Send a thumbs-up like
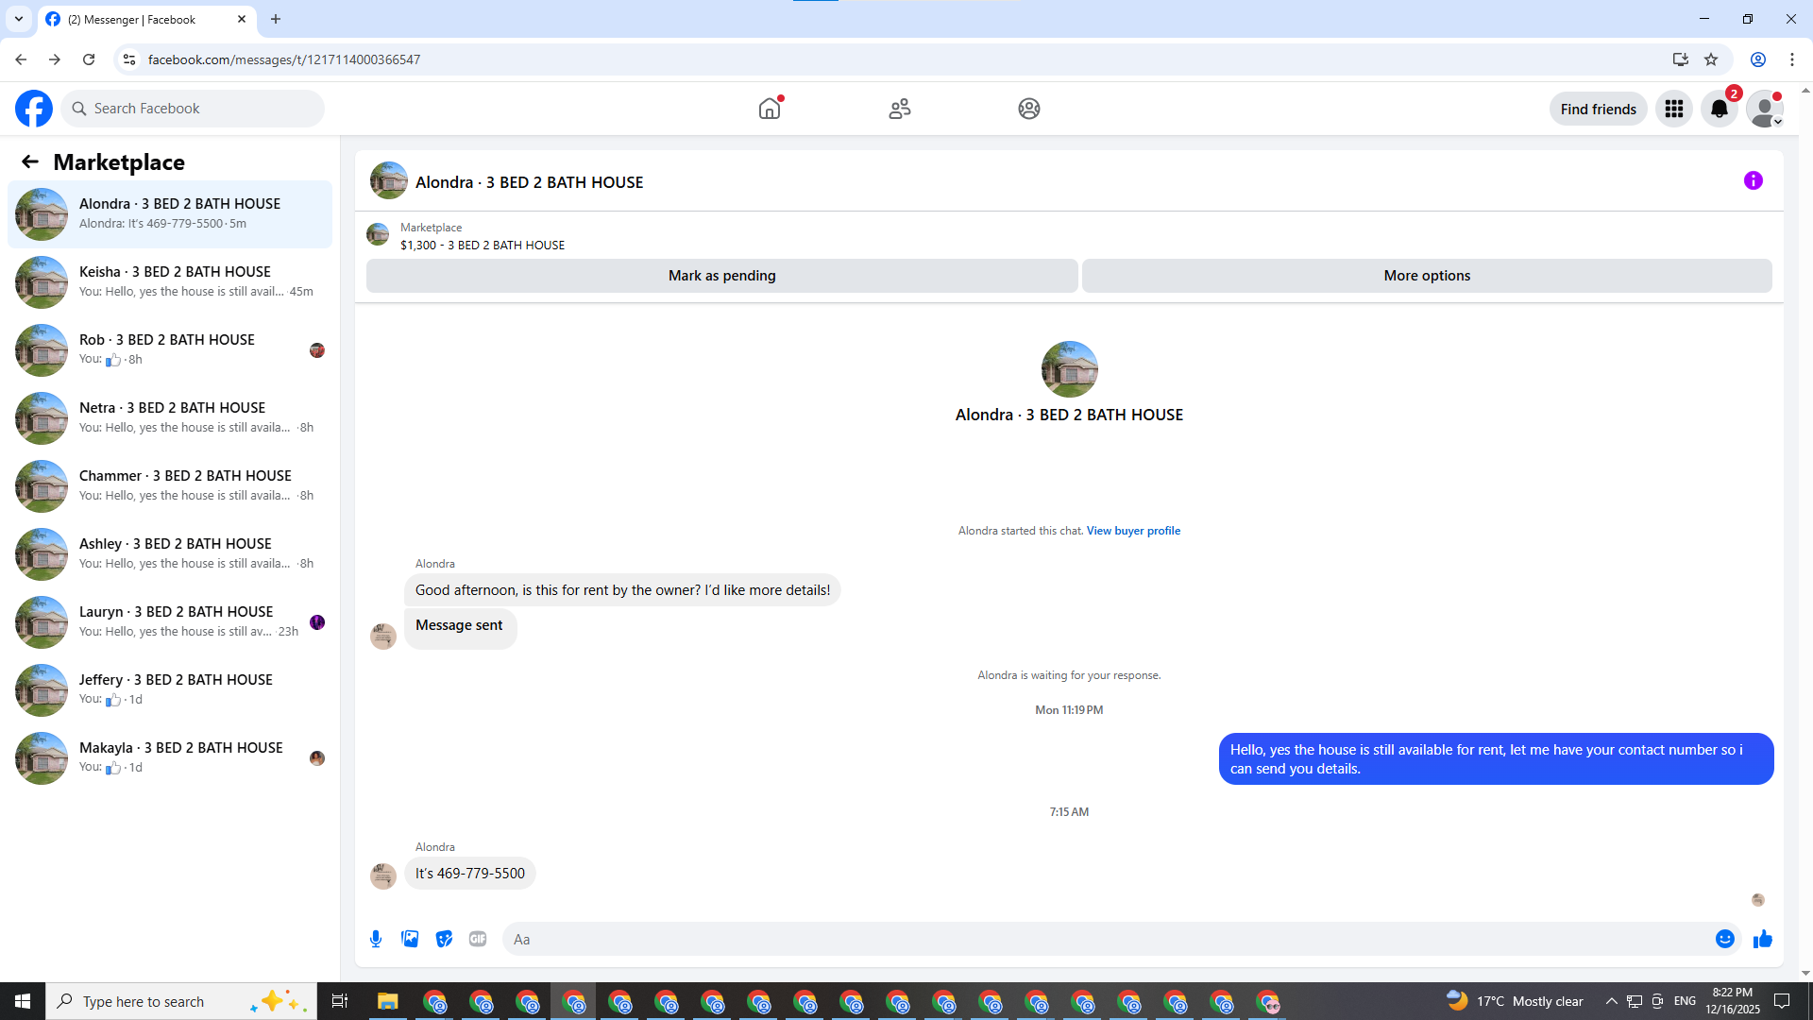The height and width of the screenshot is (1020, 1813). coord(1763,939)
